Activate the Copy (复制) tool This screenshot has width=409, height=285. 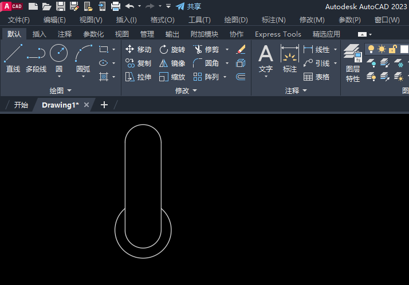(138, 63)
